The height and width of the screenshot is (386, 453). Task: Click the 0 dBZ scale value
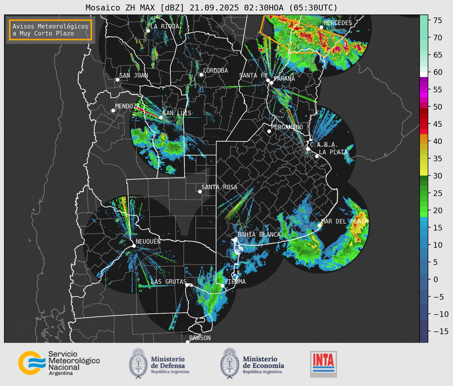[x=436, y=279]
